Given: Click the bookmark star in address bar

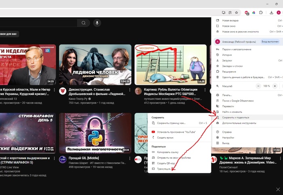Looking at the screenshot, I should [237, 13].
